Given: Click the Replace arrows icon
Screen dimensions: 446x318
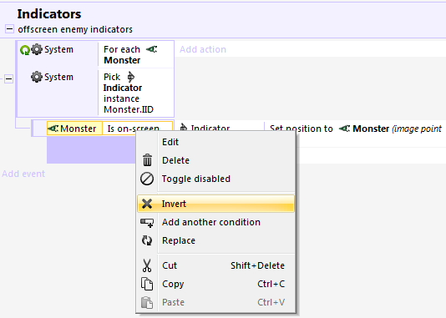Looking at the screenshot, I should tap(147, 240).
